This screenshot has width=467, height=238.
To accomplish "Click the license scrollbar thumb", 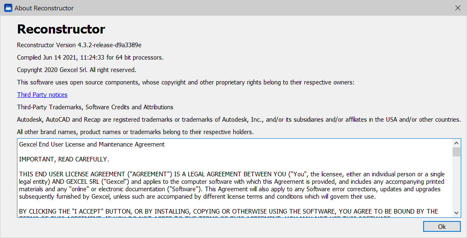I will 456,152.
